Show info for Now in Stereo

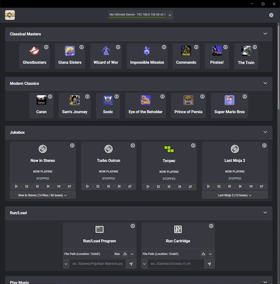(x=72, y=145)
